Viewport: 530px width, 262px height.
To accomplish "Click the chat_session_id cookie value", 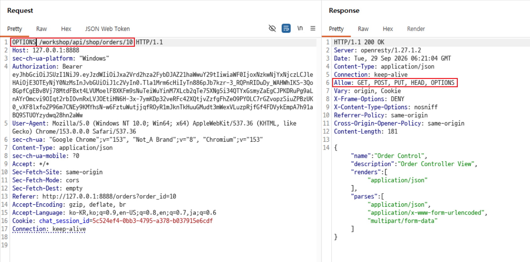I will pos(153,221).
